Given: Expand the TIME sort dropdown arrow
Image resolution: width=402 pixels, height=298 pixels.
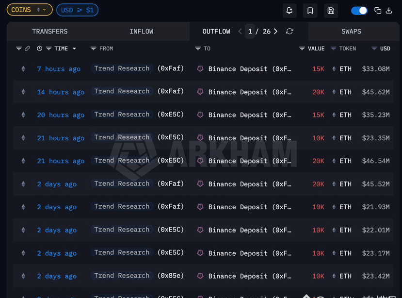Looking at the screenshot, I should tap(74, 49).
